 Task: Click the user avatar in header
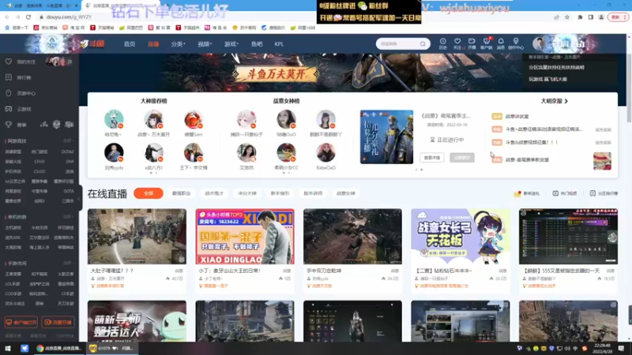539,43
